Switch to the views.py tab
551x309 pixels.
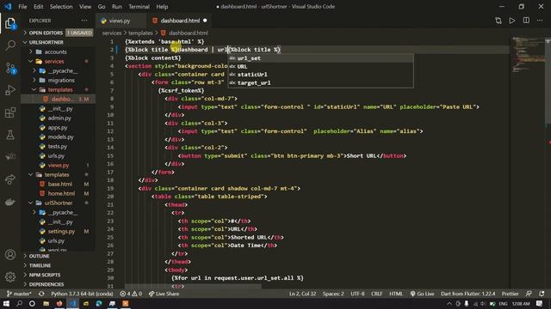(x=121, y=21)
